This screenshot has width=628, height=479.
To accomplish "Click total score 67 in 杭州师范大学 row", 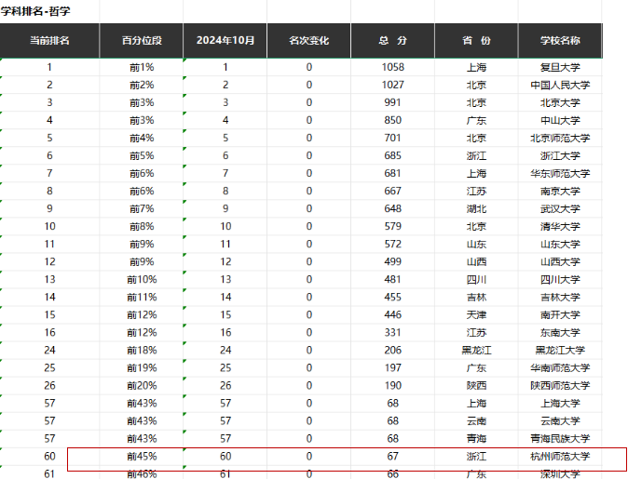I will pyautogui.click(x=392, y=456).
